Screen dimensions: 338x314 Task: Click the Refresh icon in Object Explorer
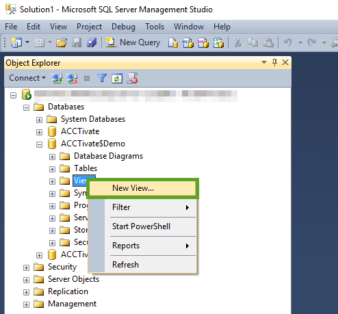pyautogui.click(x=117, y=79)
